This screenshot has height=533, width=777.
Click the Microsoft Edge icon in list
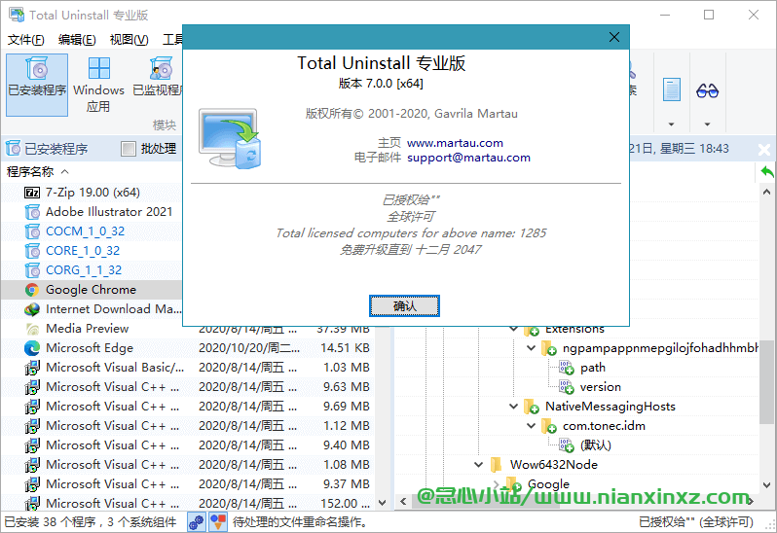click(32, 348)
